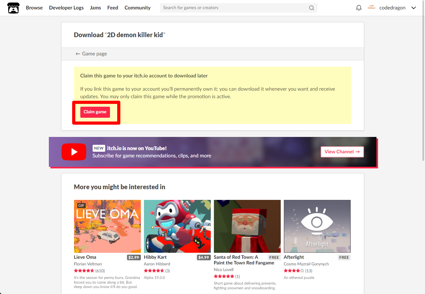Screen dimensions: 425x294
Task: Go to Jams
Action: tap(95, 8)
